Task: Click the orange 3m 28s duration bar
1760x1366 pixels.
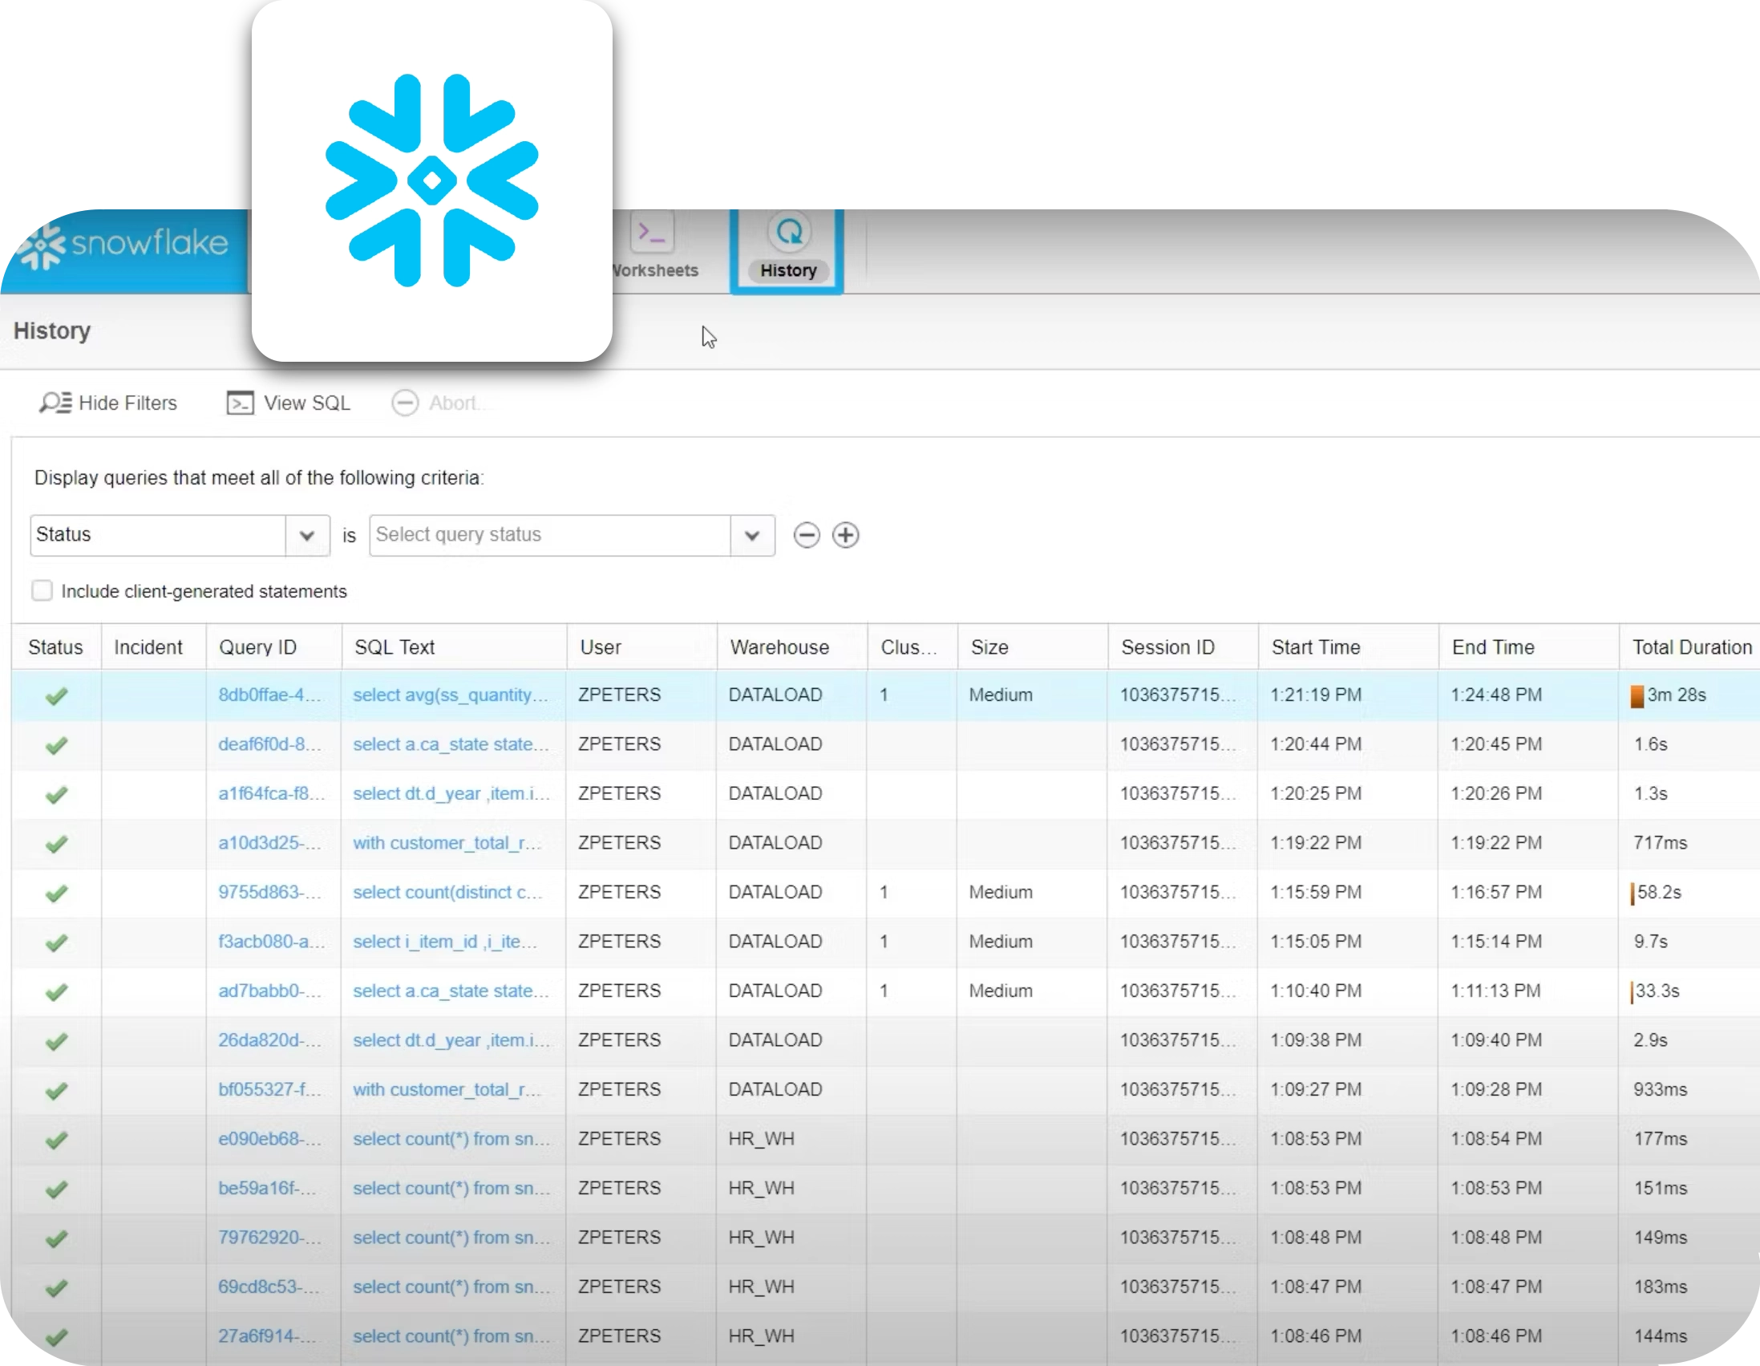Action: (x=1636, y=695)
